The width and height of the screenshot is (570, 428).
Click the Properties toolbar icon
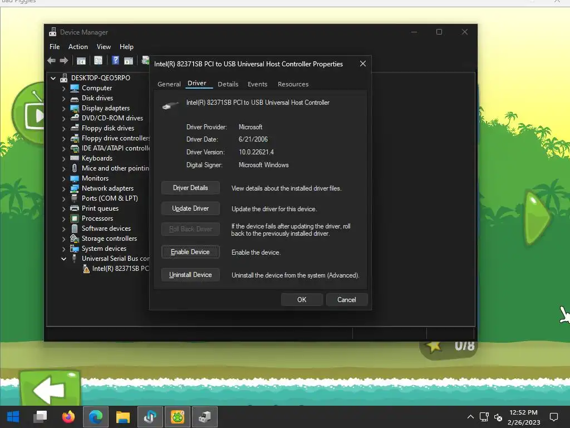pyautogui.click(x=98, y=60)
